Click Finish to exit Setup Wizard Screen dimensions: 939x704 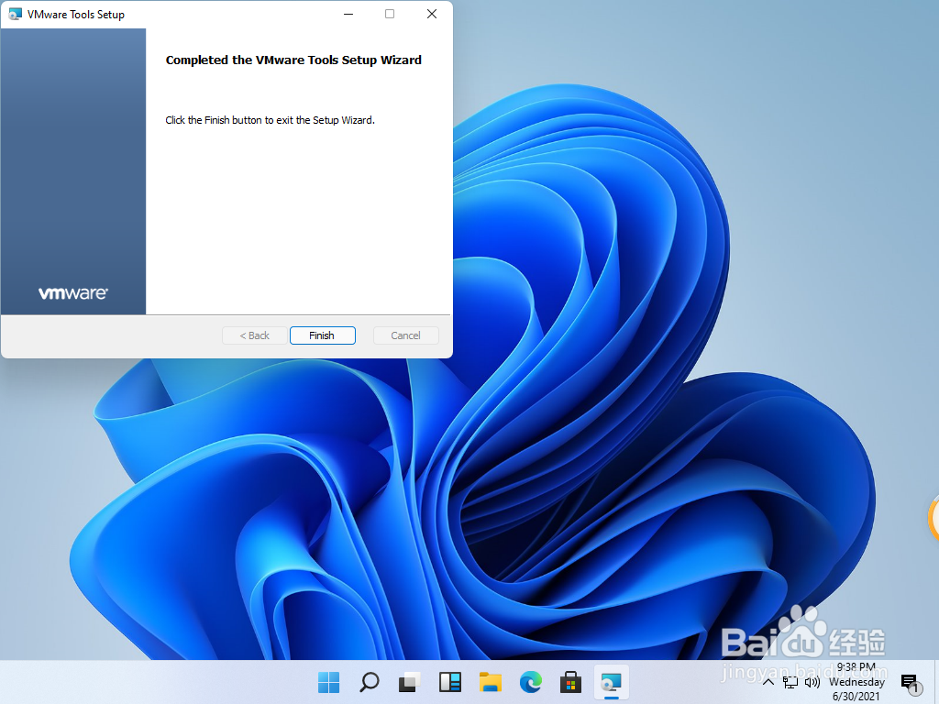(x=322, y=335)
